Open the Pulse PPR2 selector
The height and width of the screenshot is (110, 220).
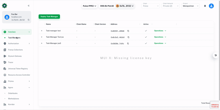pos(90,6)
